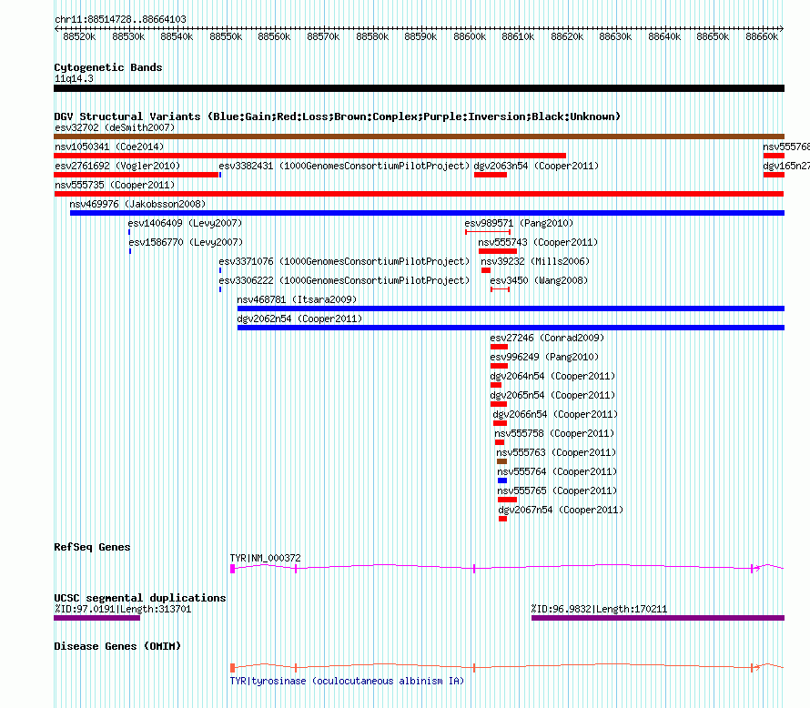The width and height of the screenshot is (810, 708).
Task: Click the blue nsv469976 gain bar
Action: point(427,213)
